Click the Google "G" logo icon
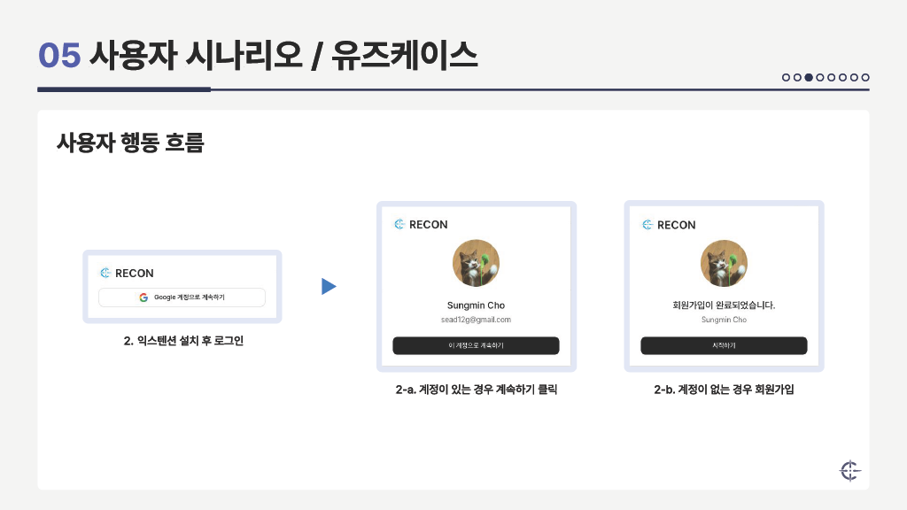The image size is (907, 510). pos(143,297)
